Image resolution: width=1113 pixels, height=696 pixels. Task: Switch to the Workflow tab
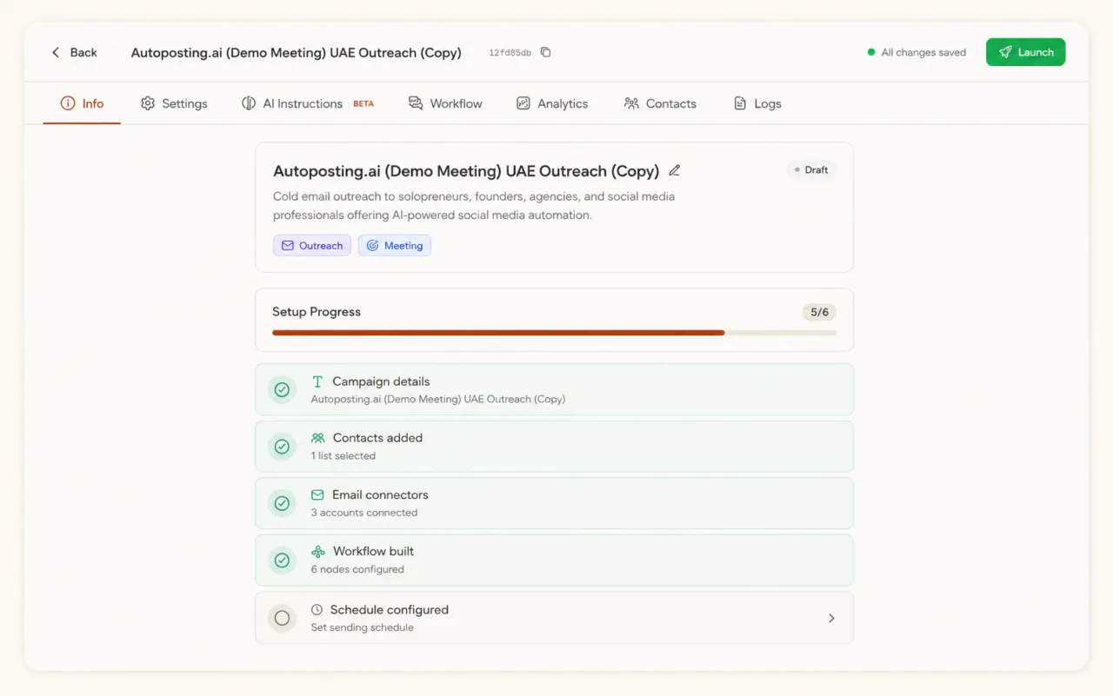tap(445, 103)
